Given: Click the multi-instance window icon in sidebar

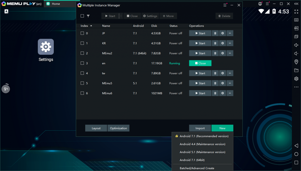Looking at the screenshot, I should (296, 37).
